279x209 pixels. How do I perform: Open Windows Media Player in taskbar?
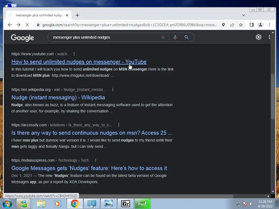click(x=57, y=204)
